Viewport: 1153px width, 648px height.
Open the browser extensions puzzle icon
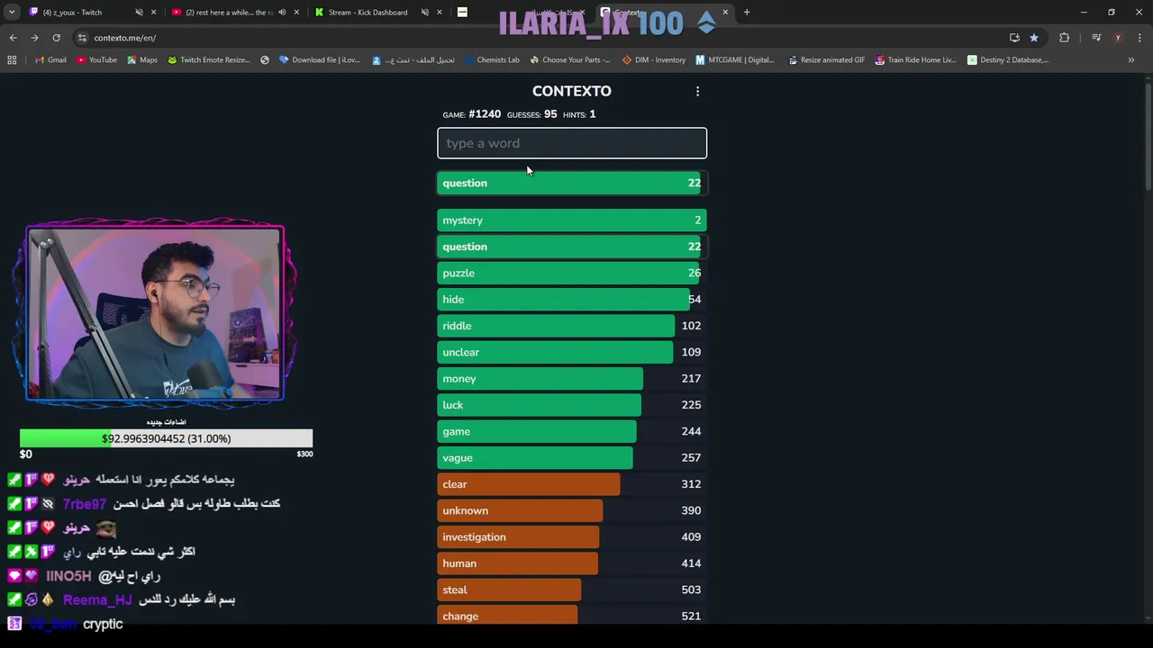point(1065,38)
